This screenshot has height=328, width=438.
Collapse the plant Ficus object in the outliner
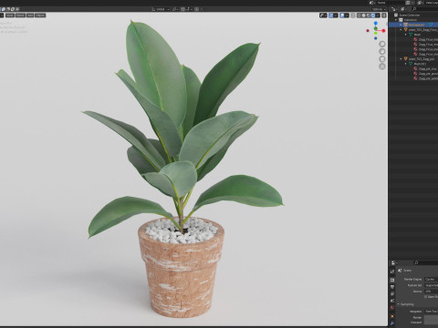point(401,29)
